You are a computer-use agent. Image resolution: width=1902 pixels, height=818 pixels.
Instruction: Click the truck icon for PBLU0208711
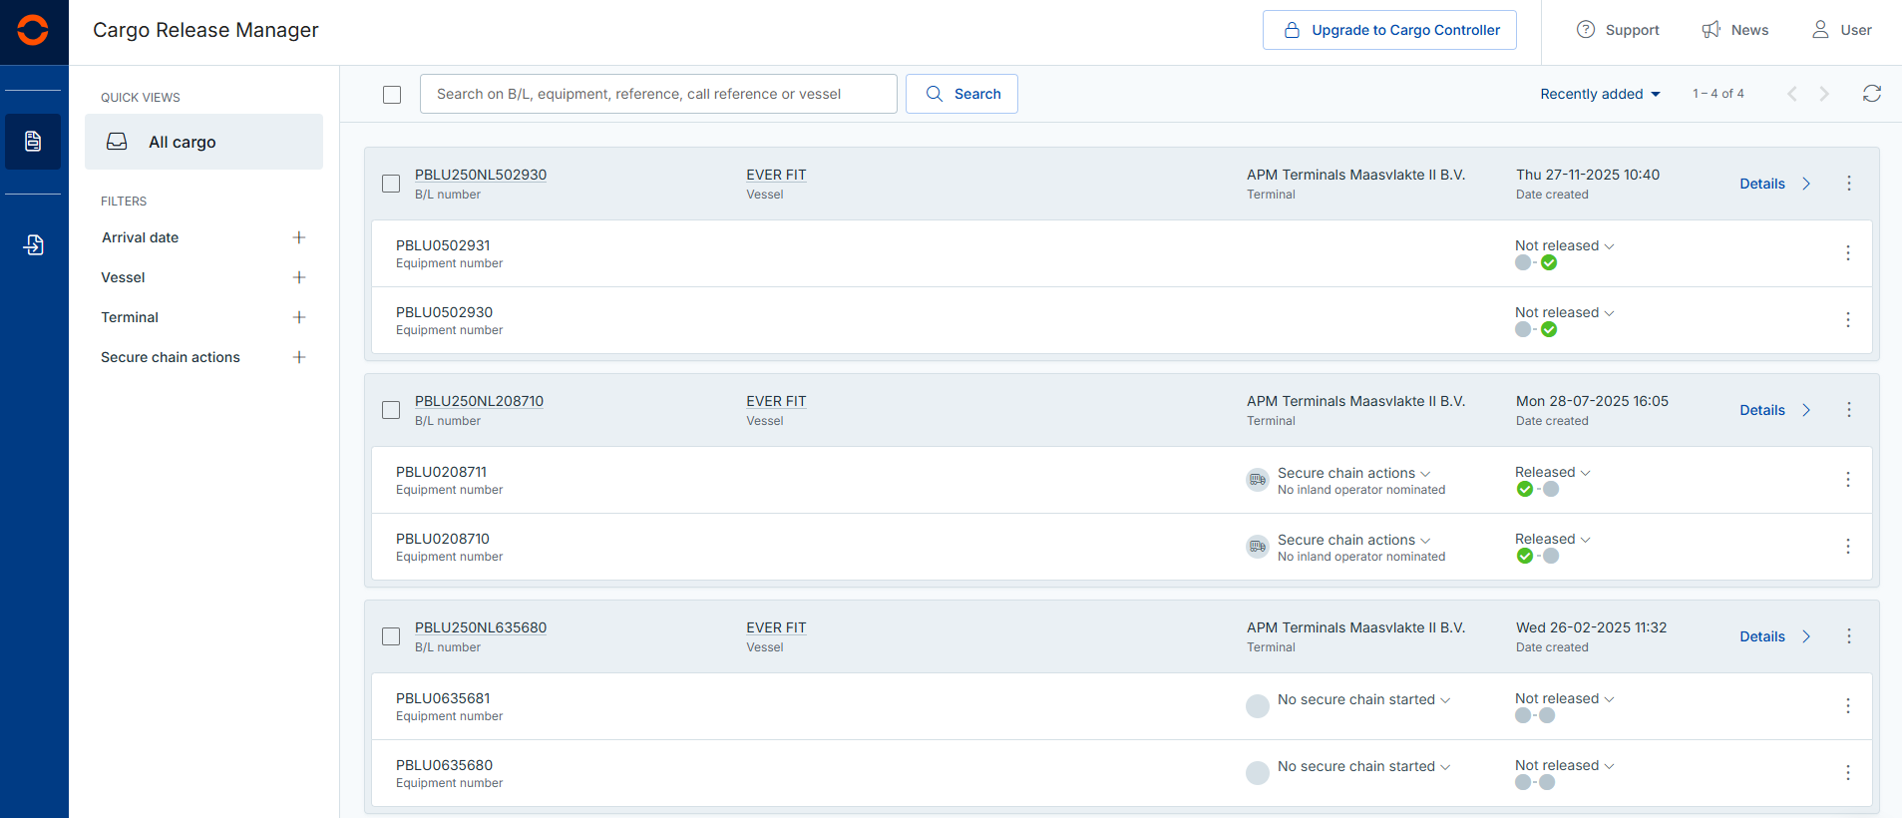1258,480
